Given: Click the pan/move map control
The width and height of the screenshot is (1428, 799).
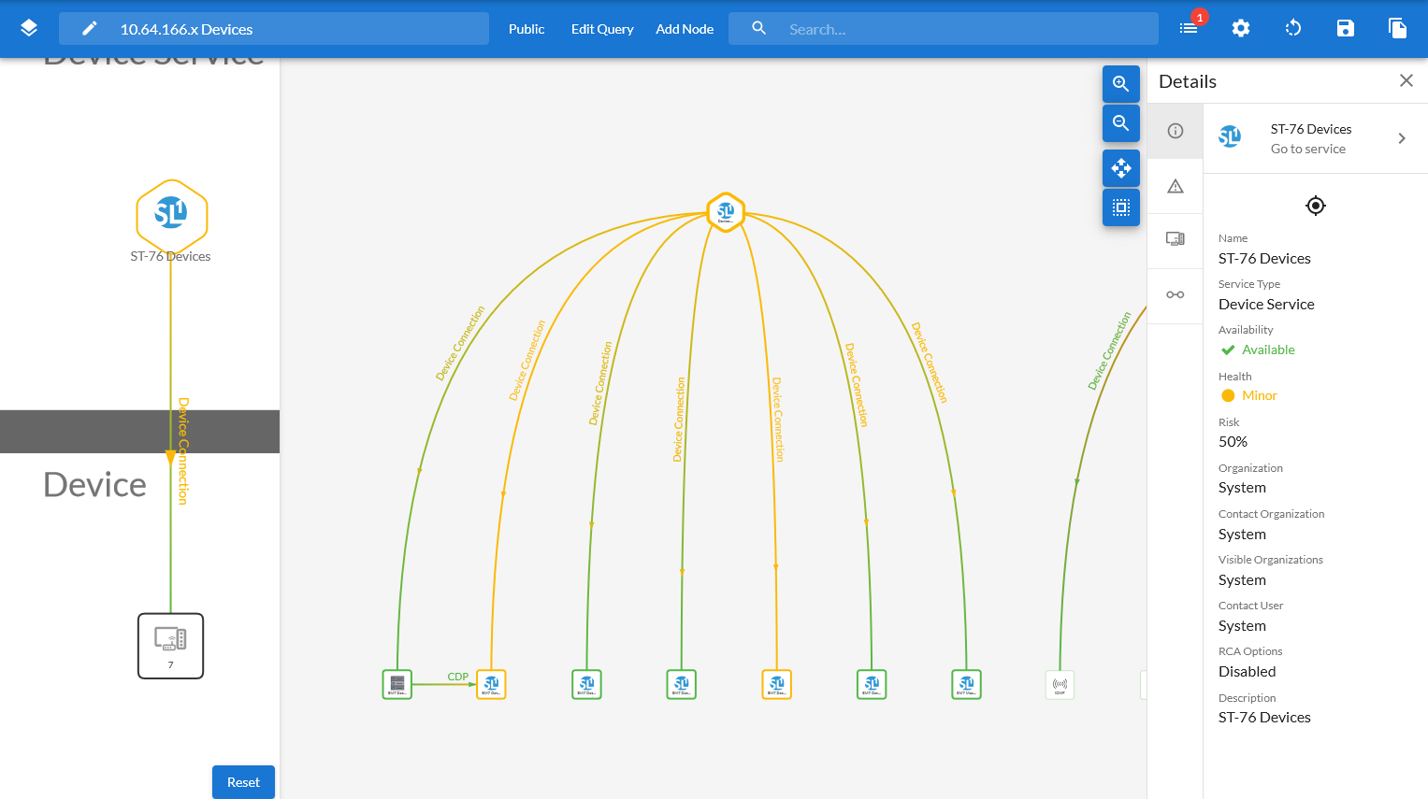Looking at the screenshot, I should click(1120, 168).
